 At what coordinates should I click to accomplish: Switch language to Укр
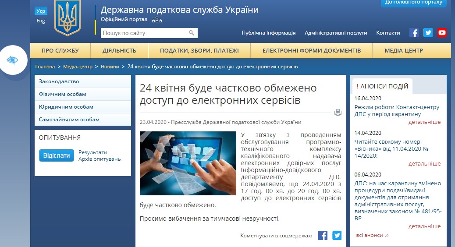coord(41,11)
